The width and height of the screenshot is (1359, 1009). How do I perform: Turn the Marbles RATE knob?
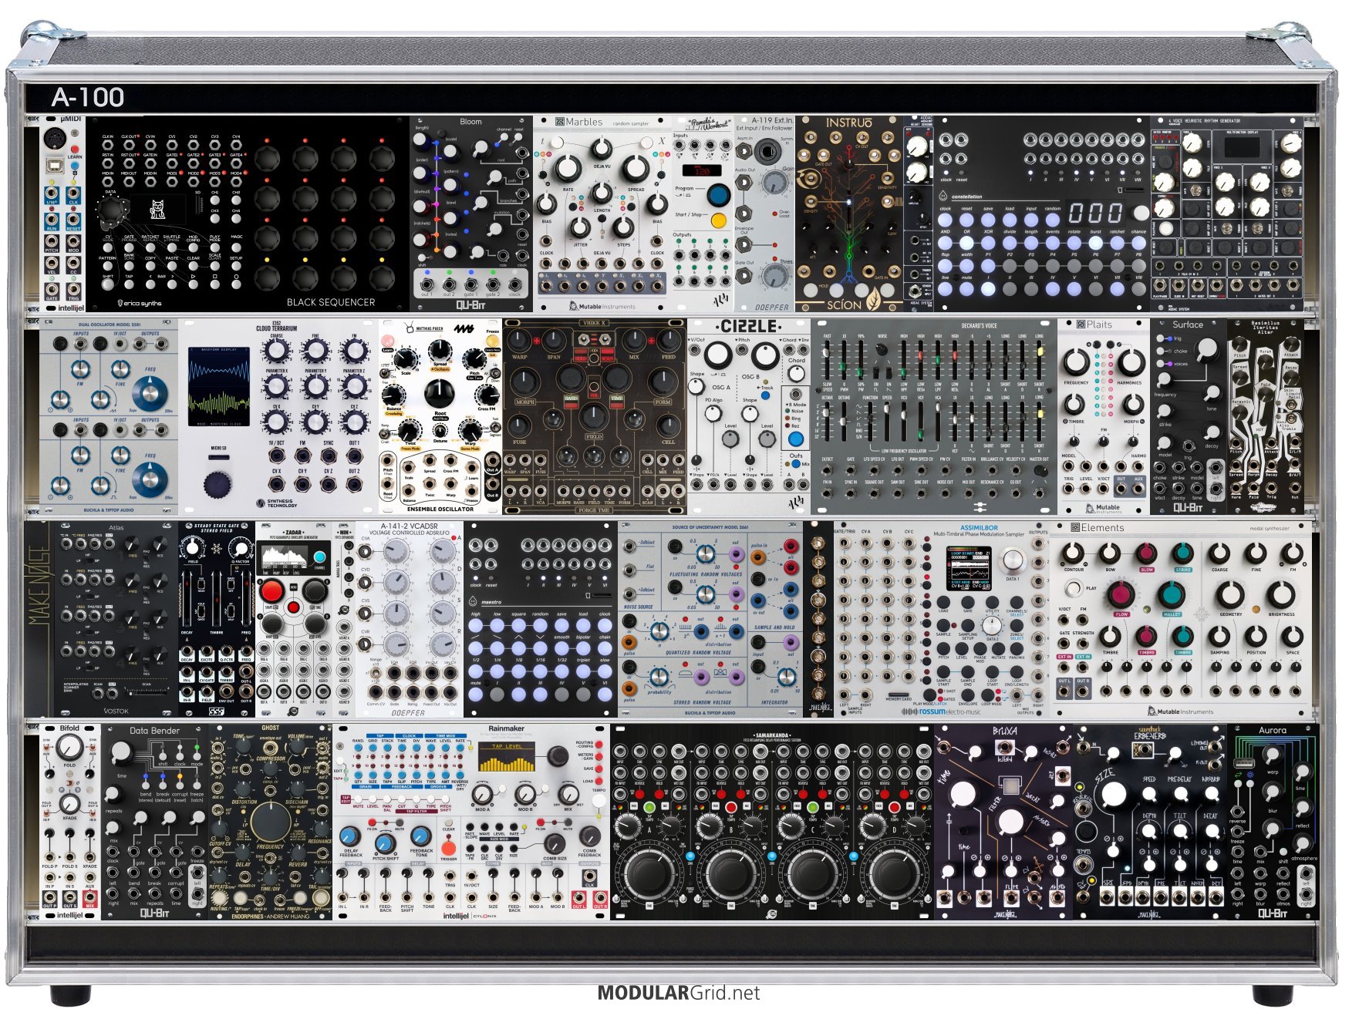click(x=568, y=167)
